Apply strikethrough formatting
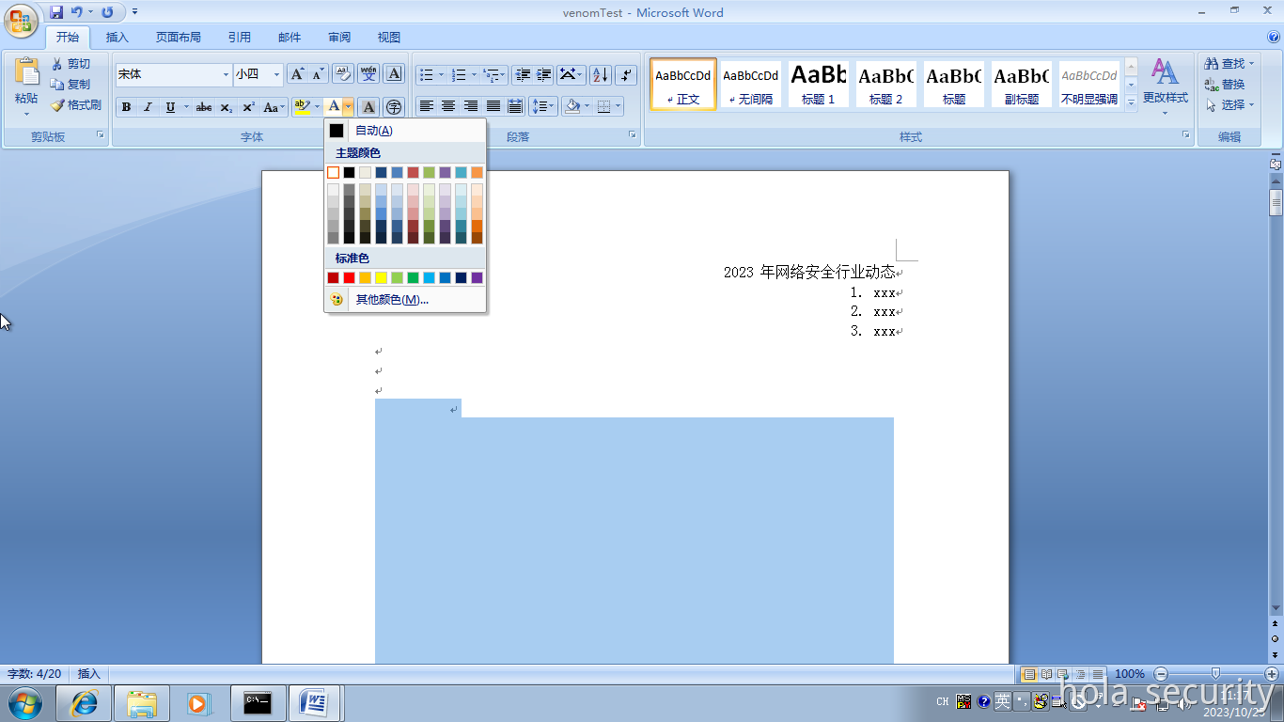The height and width of the screenshot is (722, 1284). (204, 106)
